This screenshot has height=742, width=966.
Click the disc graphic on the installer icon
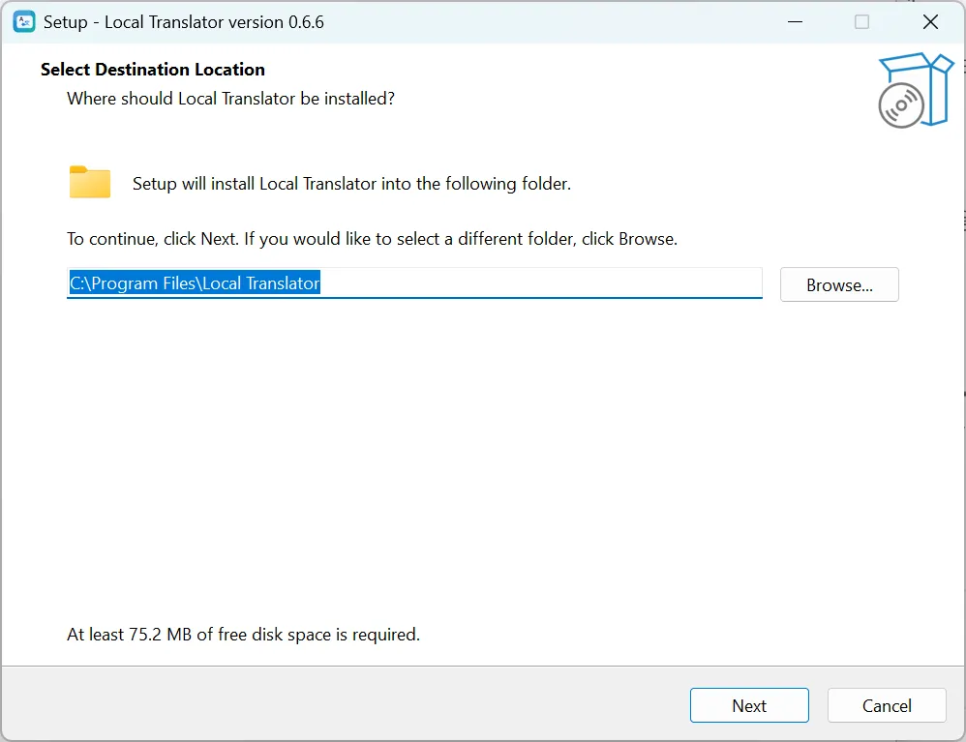point(900,104)
